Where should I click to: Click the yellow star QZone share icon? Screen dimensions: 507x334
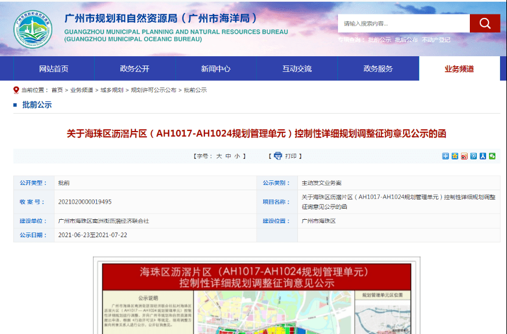pos(455,156)
